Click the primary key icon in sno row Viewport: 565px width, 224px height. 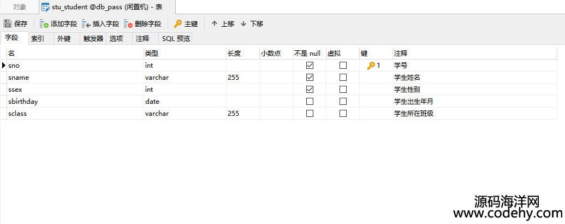tap(371, 66)
